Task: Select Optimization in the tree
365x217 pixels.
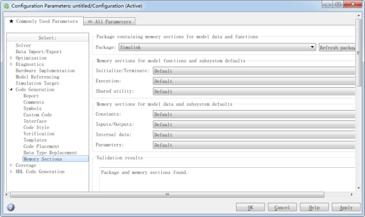Action: pyautogui.click(x=31, y=58)
